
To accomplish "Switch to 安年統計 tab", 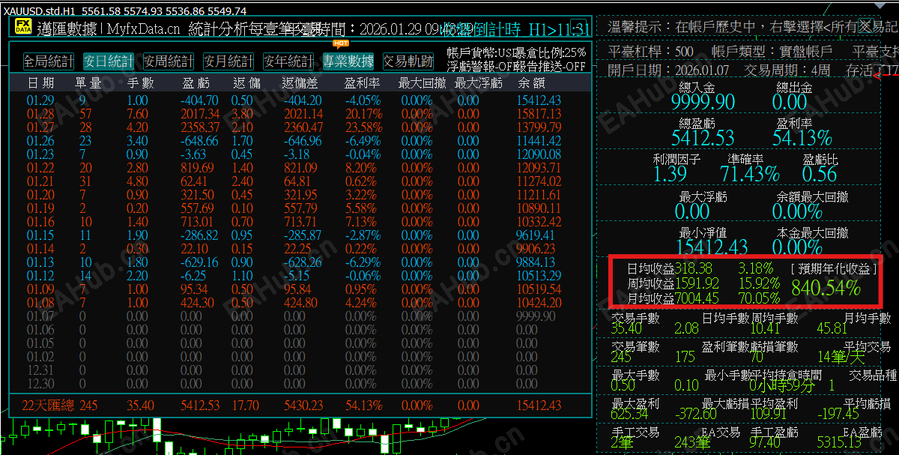I will coord(288,61).
